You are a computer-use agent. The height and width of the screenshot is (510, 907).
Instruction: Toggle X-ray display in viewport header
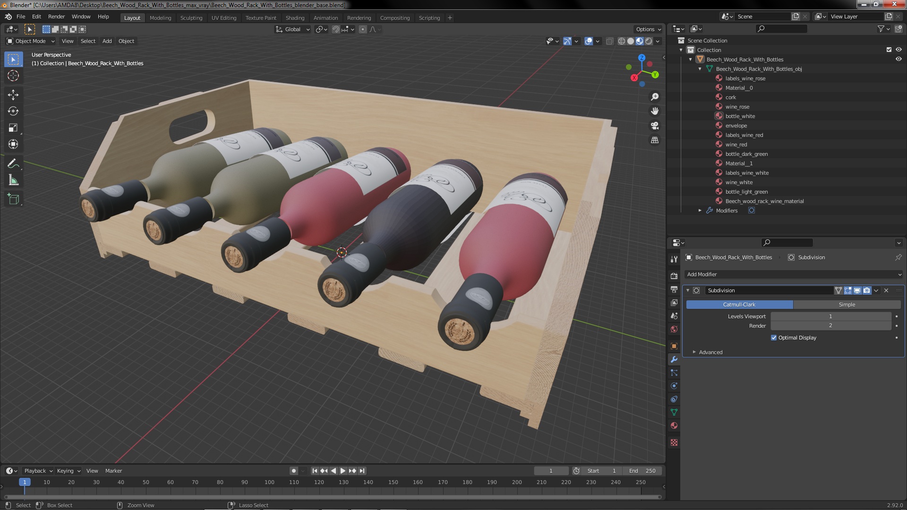click(609, 41)
